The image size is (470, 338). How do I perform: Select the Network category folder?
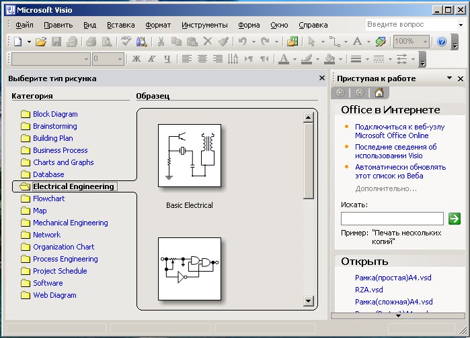(x=41, y=235)
